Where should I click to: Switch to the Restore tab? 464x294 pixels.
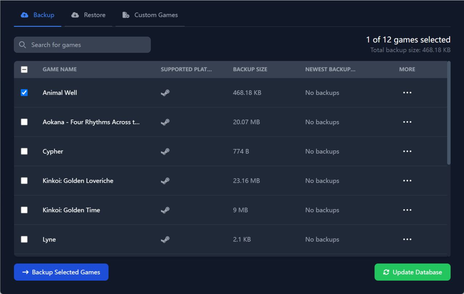point(88,15)
